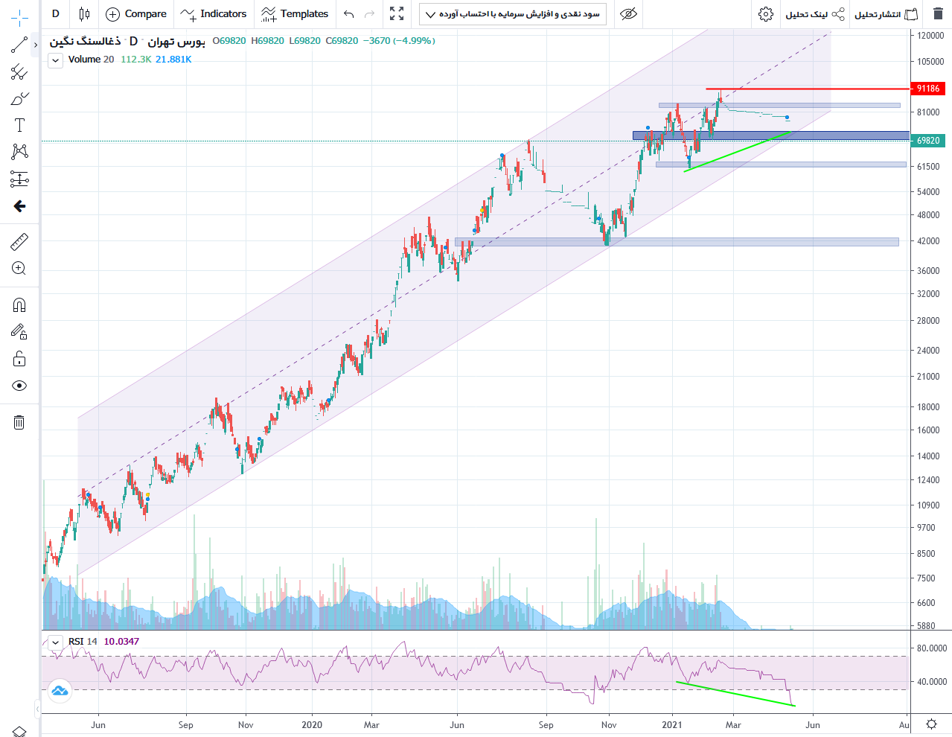The width and height of the screenshot is (952, 737).
Task: Remove drawings with left toolbar trash icon
Action: (19, 423)
